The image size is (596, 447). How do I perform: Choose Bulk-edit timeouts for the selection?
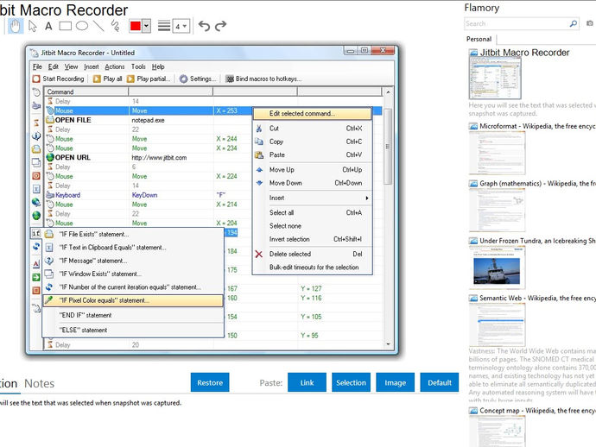(x=312, y=268)
